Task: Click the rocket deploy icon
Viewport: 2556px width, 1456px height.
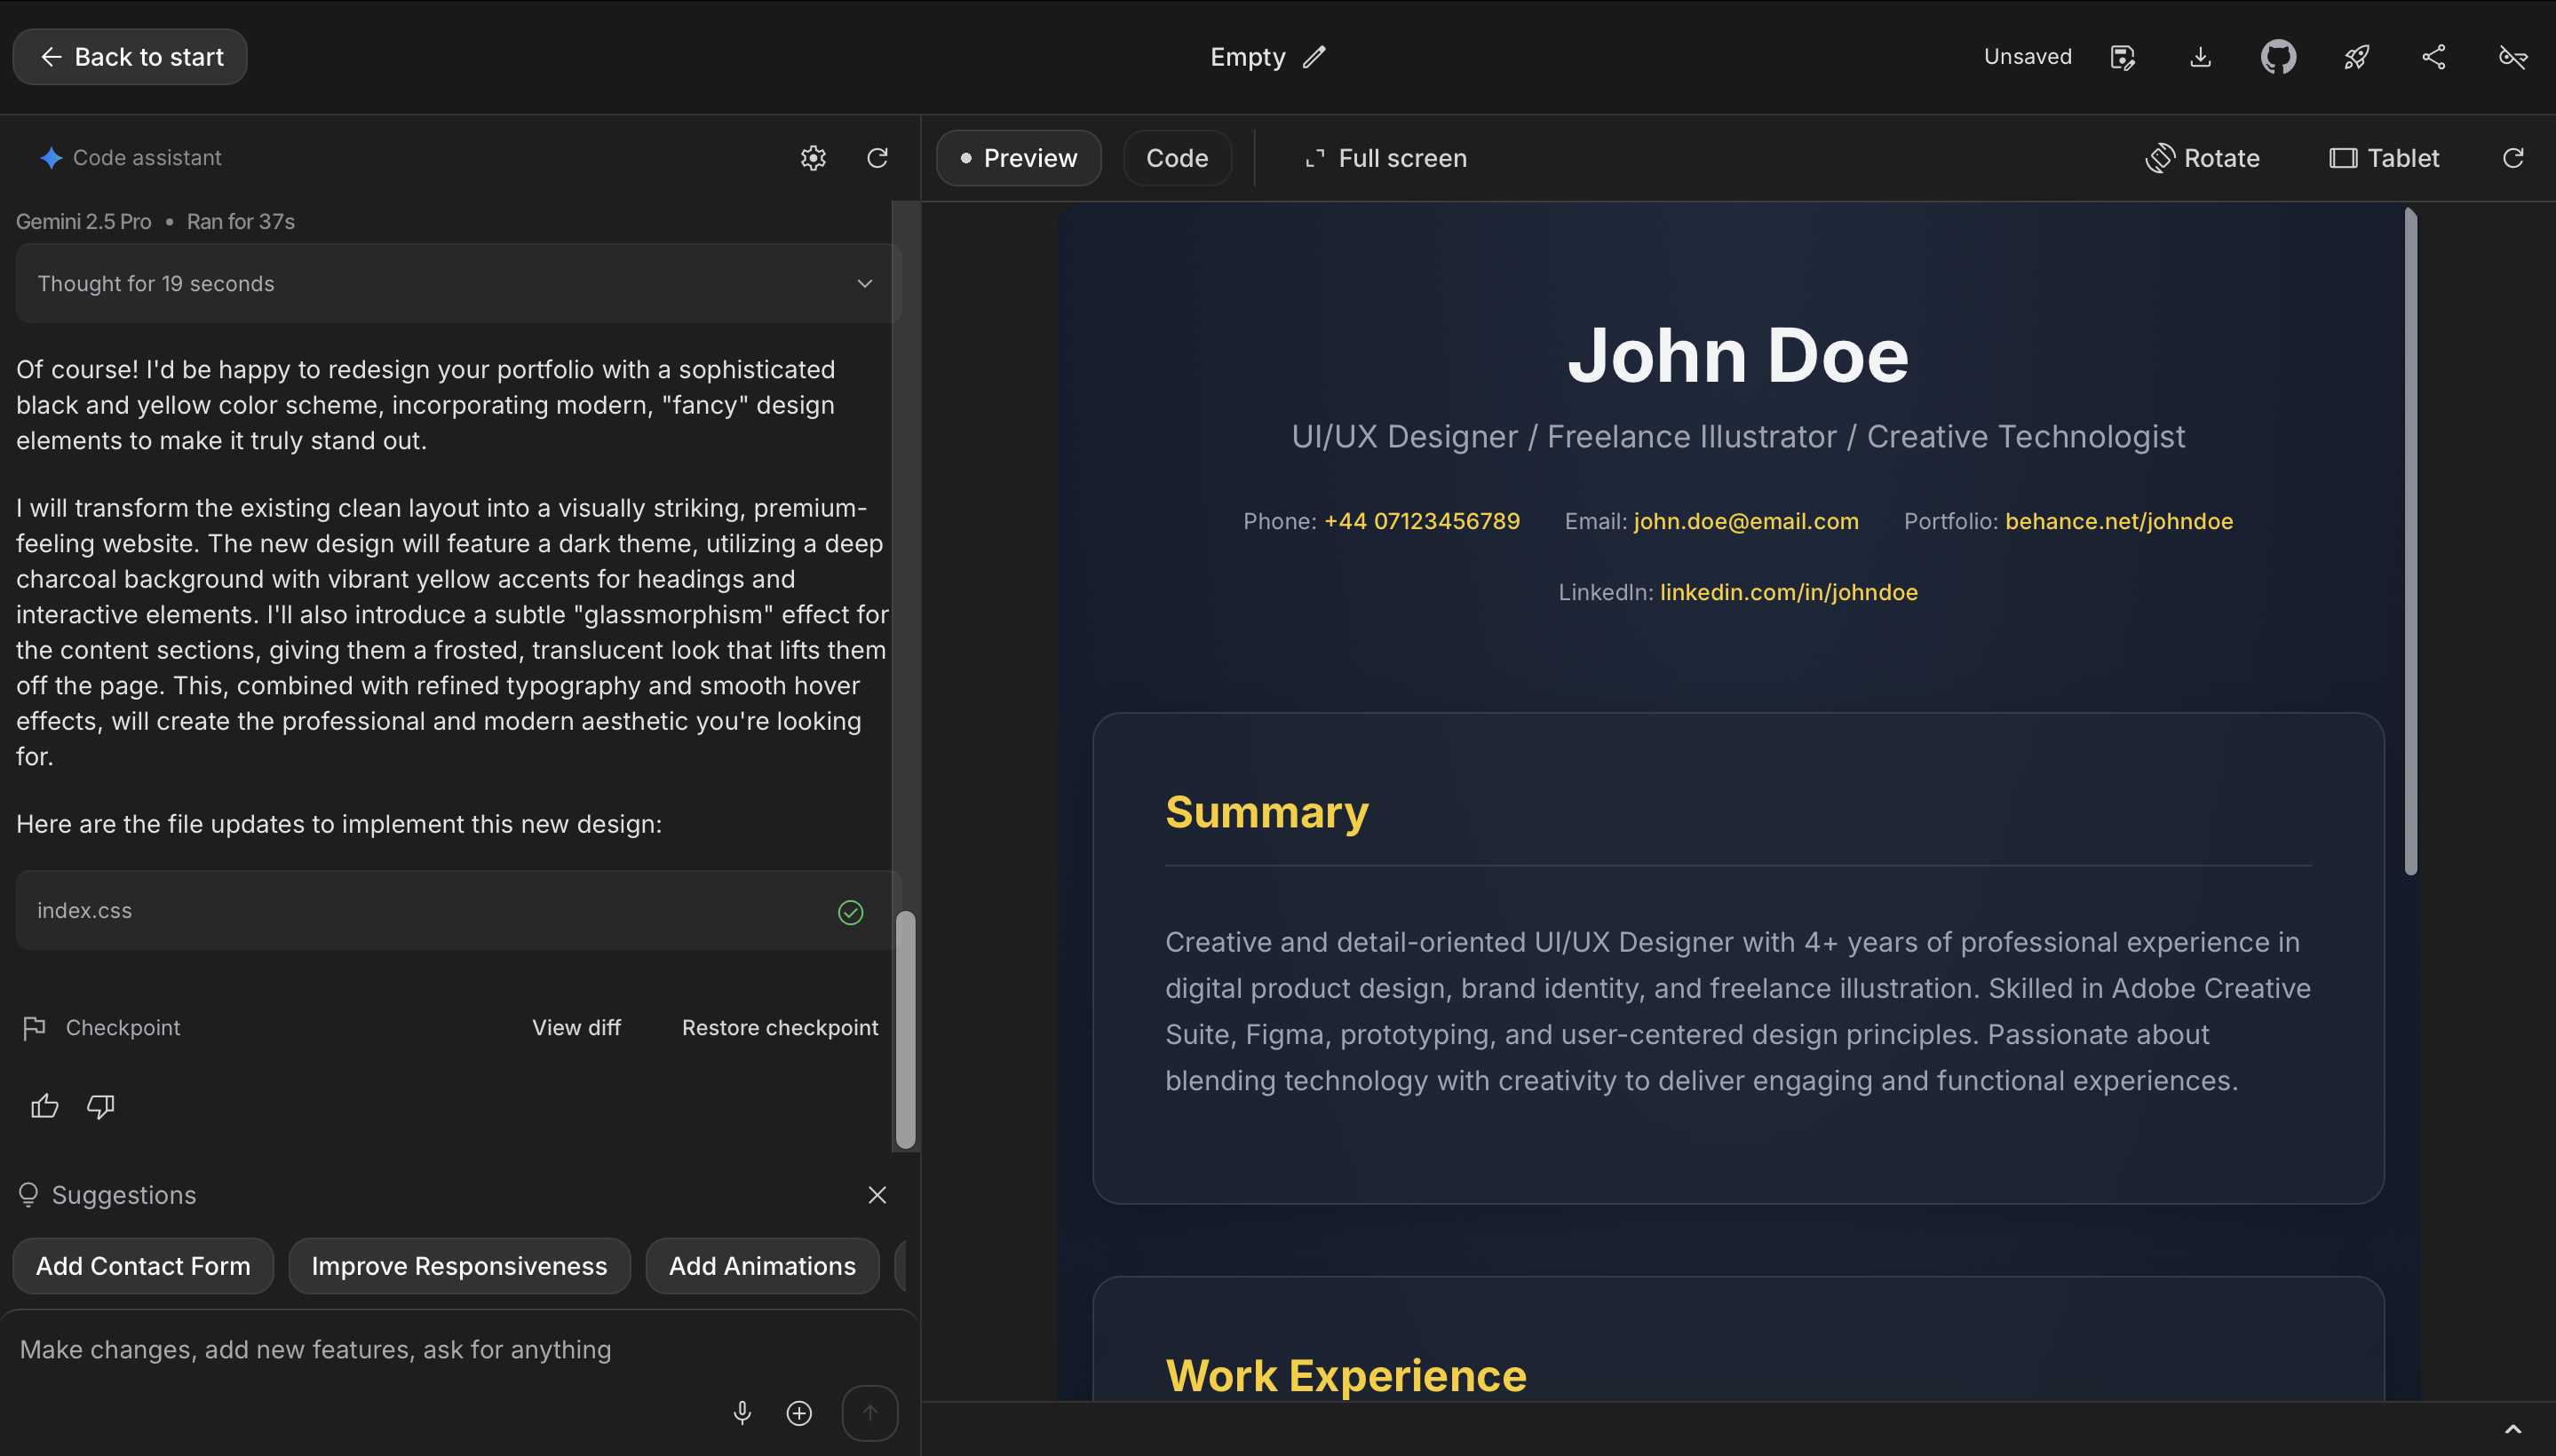Action: pyautogui.click(x=2356, y=57)
